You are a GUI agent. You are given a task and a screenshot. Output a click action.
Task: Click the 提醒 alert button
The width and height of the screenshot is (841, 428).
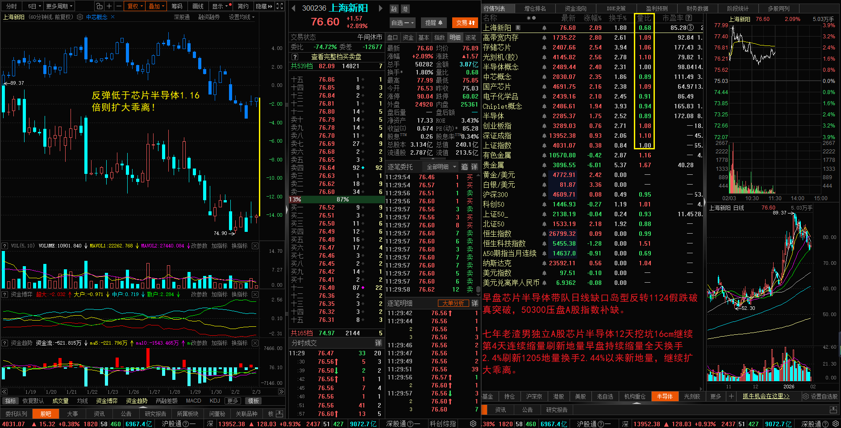pos(433,23)
